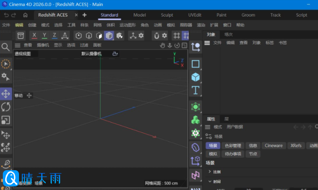Click the Text spline tool icon
Screen dimensions: 318x190
(x=196, y=90)
